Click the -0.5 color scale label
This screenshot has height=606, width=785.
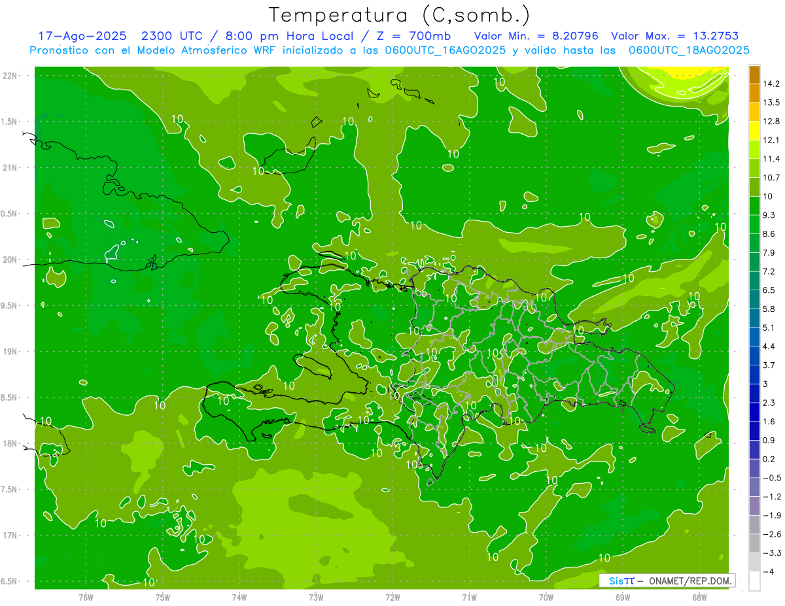[x=772, y=478]
